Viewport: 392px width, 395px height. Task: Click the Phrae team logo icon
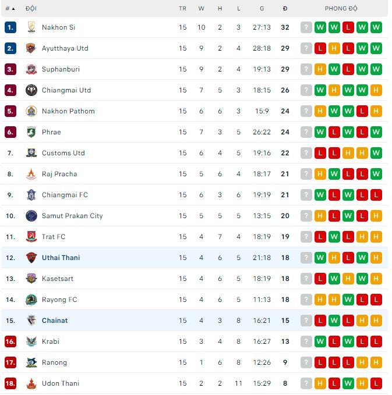[31, 132]
